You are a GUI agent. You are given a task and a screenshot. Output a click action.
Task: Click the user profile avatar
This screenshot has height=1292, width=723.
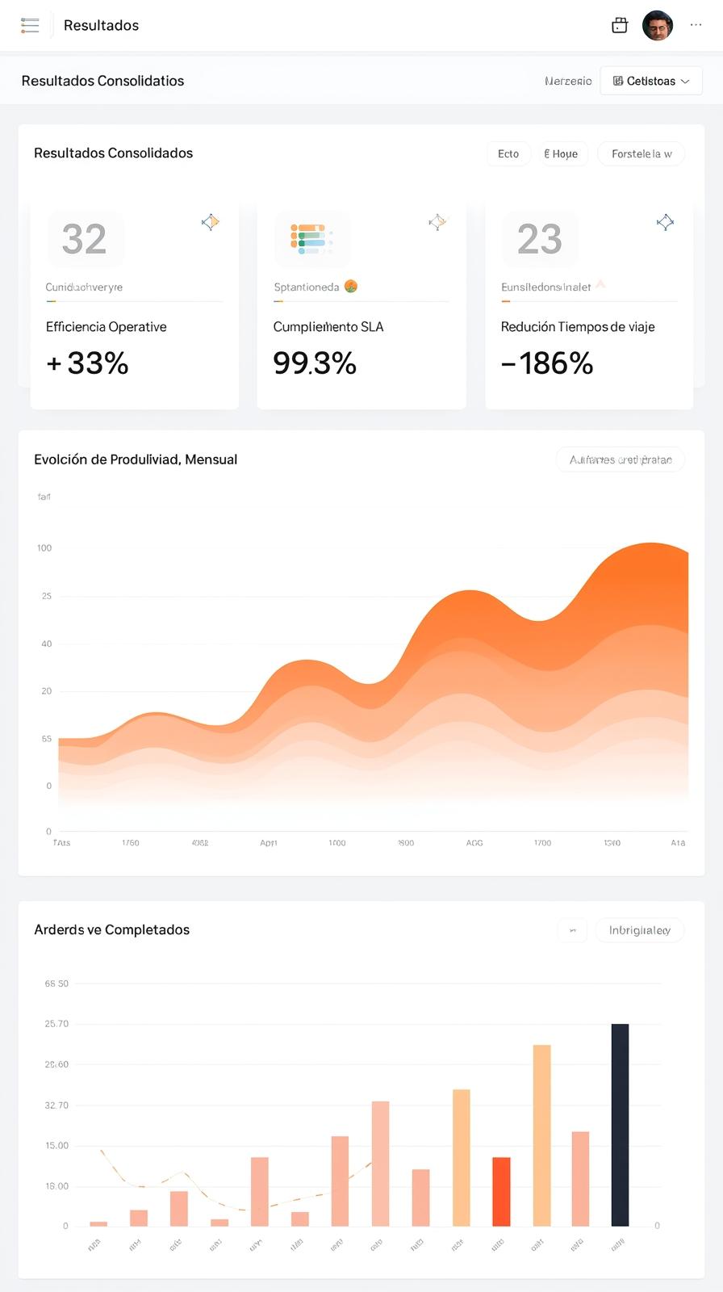click(x=658, y=25)
